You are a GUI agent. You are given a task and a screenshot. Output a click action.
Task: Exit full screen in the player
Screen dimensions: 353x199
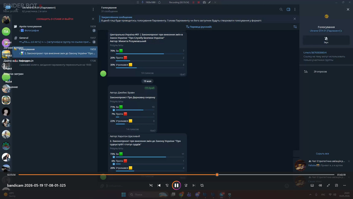click(328, 185)
